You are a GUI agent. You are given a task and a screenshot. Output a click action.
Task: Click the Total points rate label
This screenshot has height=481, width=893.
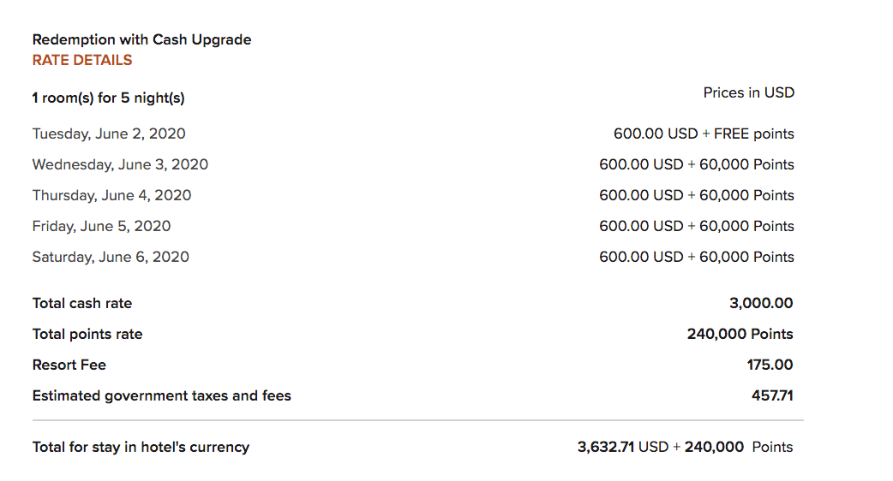pyautogui.click(x=87, y=335)
